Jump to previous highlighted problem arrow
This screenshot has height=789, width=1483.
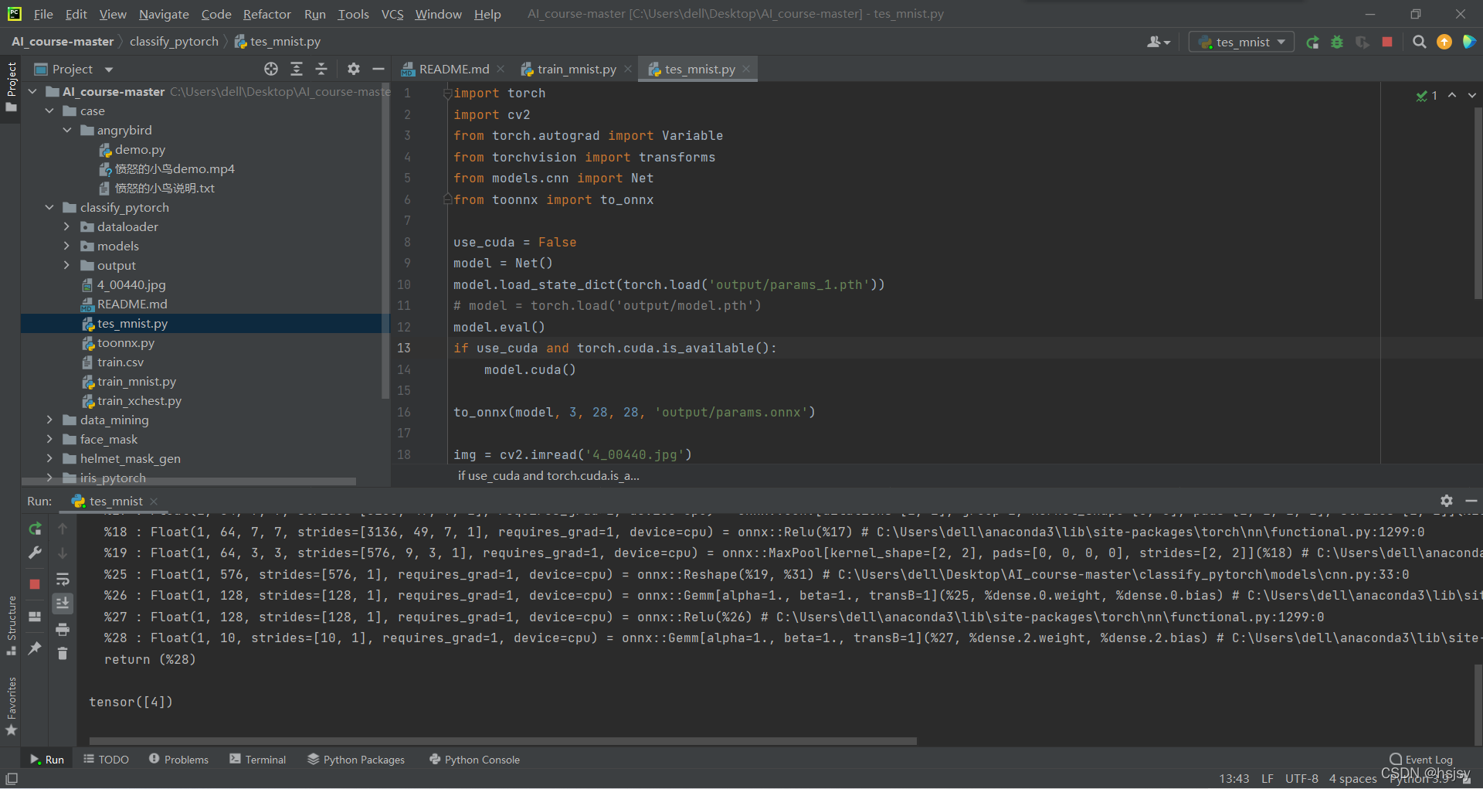point(1452,95)
